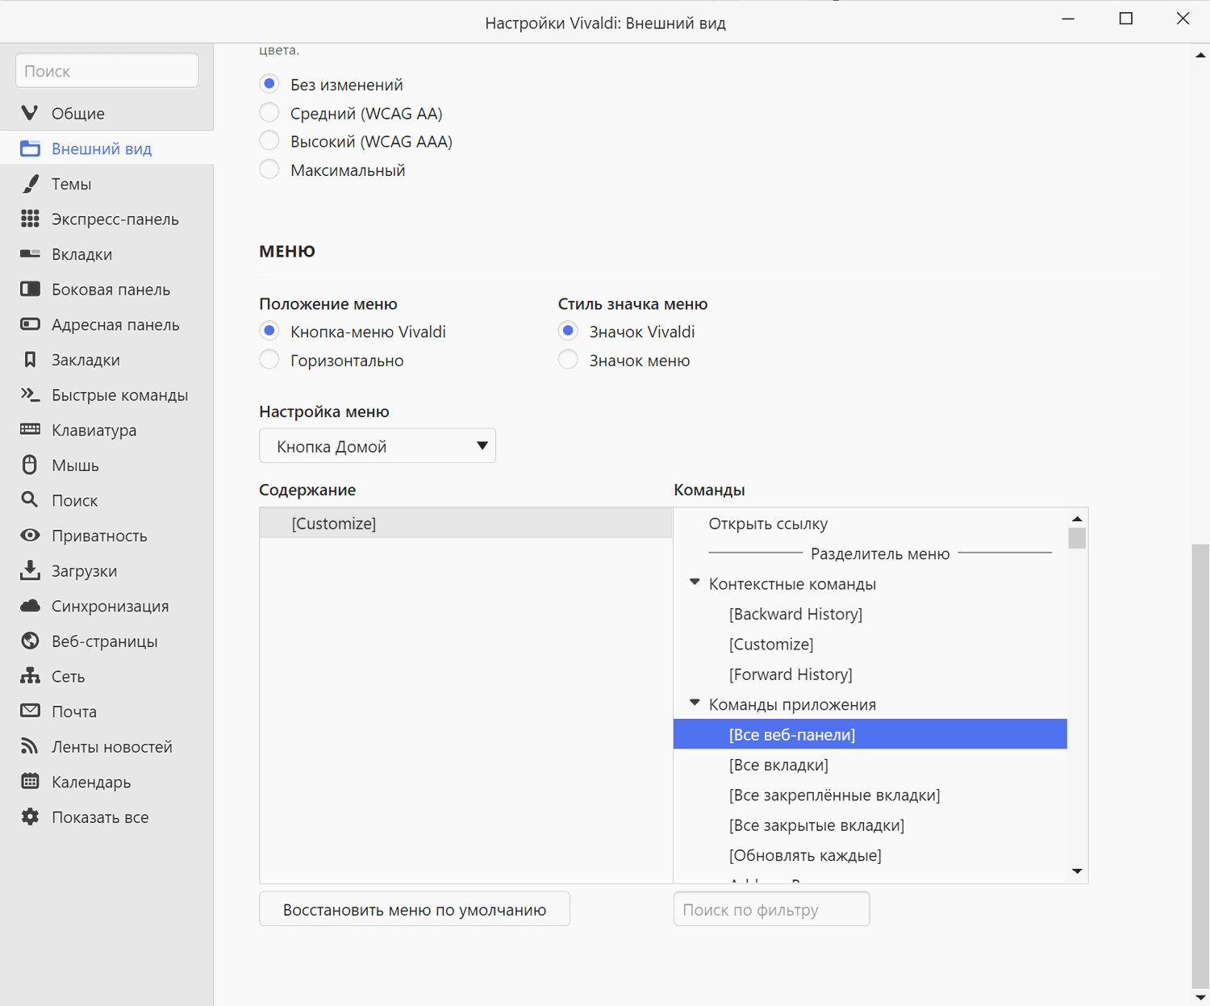The height and width of the screenshot is (1006, 1210).
Task: Open Feeds via the RSS icon
Action: [30, 746]
